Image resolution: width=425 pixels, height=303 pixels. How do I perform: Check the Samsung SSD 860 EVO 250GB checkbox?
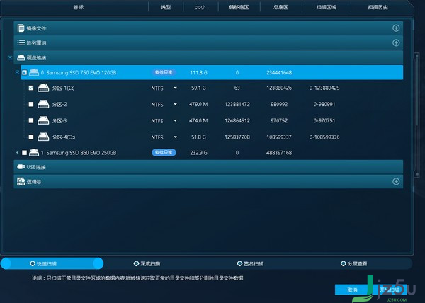(24, 153)
